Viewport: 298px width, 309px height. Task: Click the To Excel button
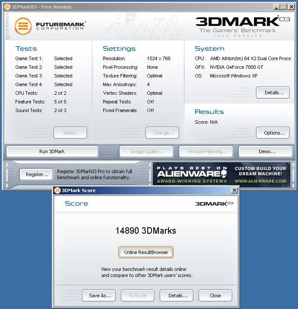pyautogui.click(x=138, y=296)
